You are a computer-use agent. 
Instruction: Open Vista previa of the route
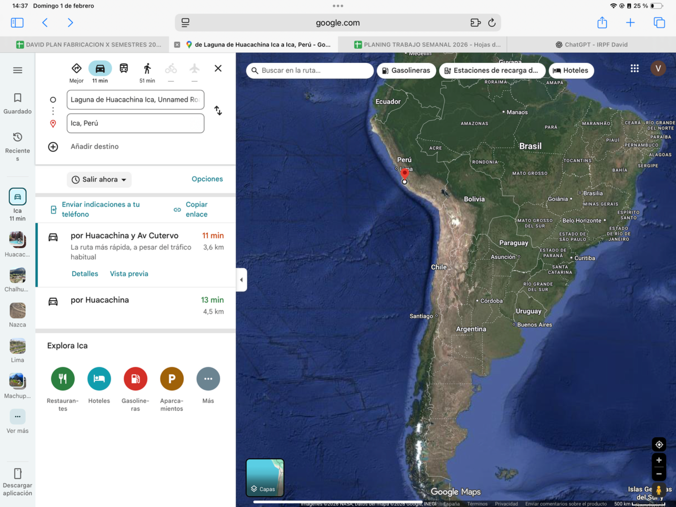point(129,274)
